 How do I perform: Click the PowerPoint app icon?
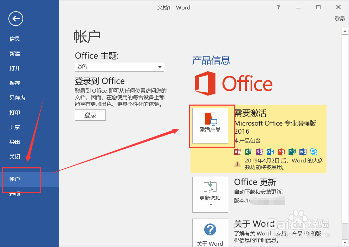tap(281, 152)
